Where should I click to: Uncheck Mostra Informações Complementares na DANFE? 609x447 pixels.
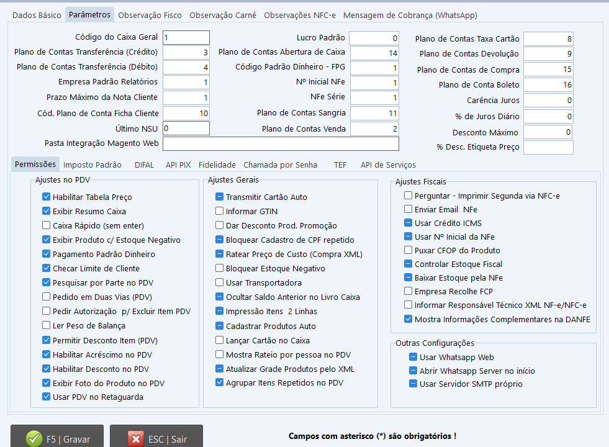coord(408,319)
